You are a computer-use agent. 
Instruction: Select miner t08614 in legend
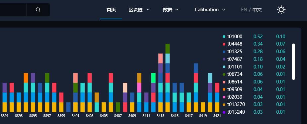pos(235,82)
